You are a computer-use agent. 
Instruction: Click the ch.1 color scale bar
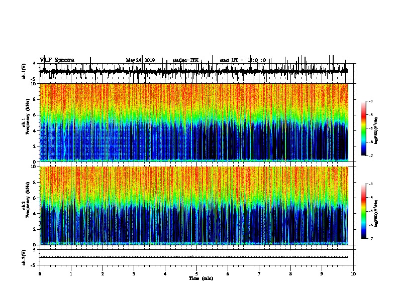tap(364, 128)
